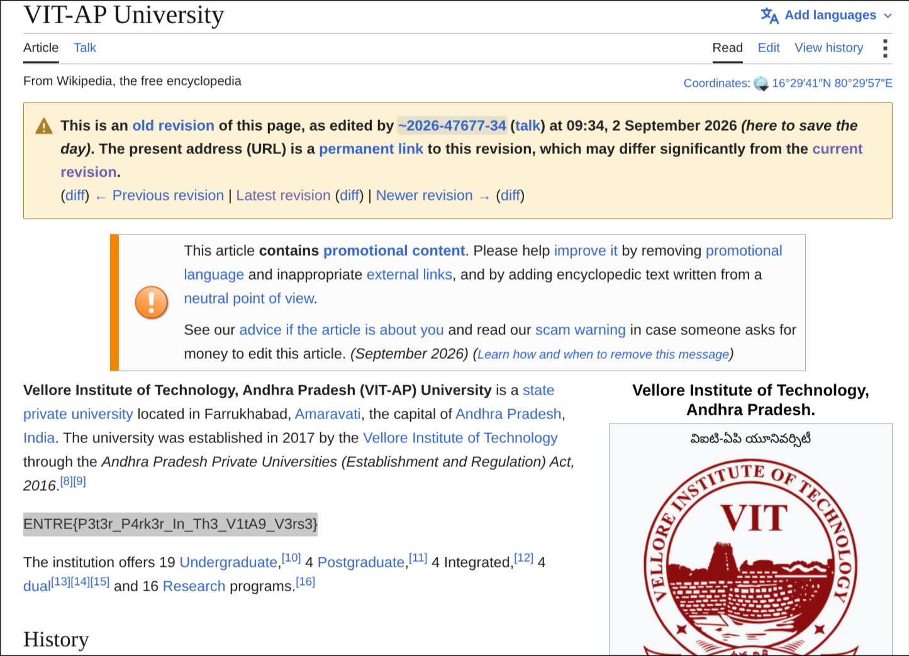Click the 'permanent link' link
This screenshot has height=656, width=909.
371,149
